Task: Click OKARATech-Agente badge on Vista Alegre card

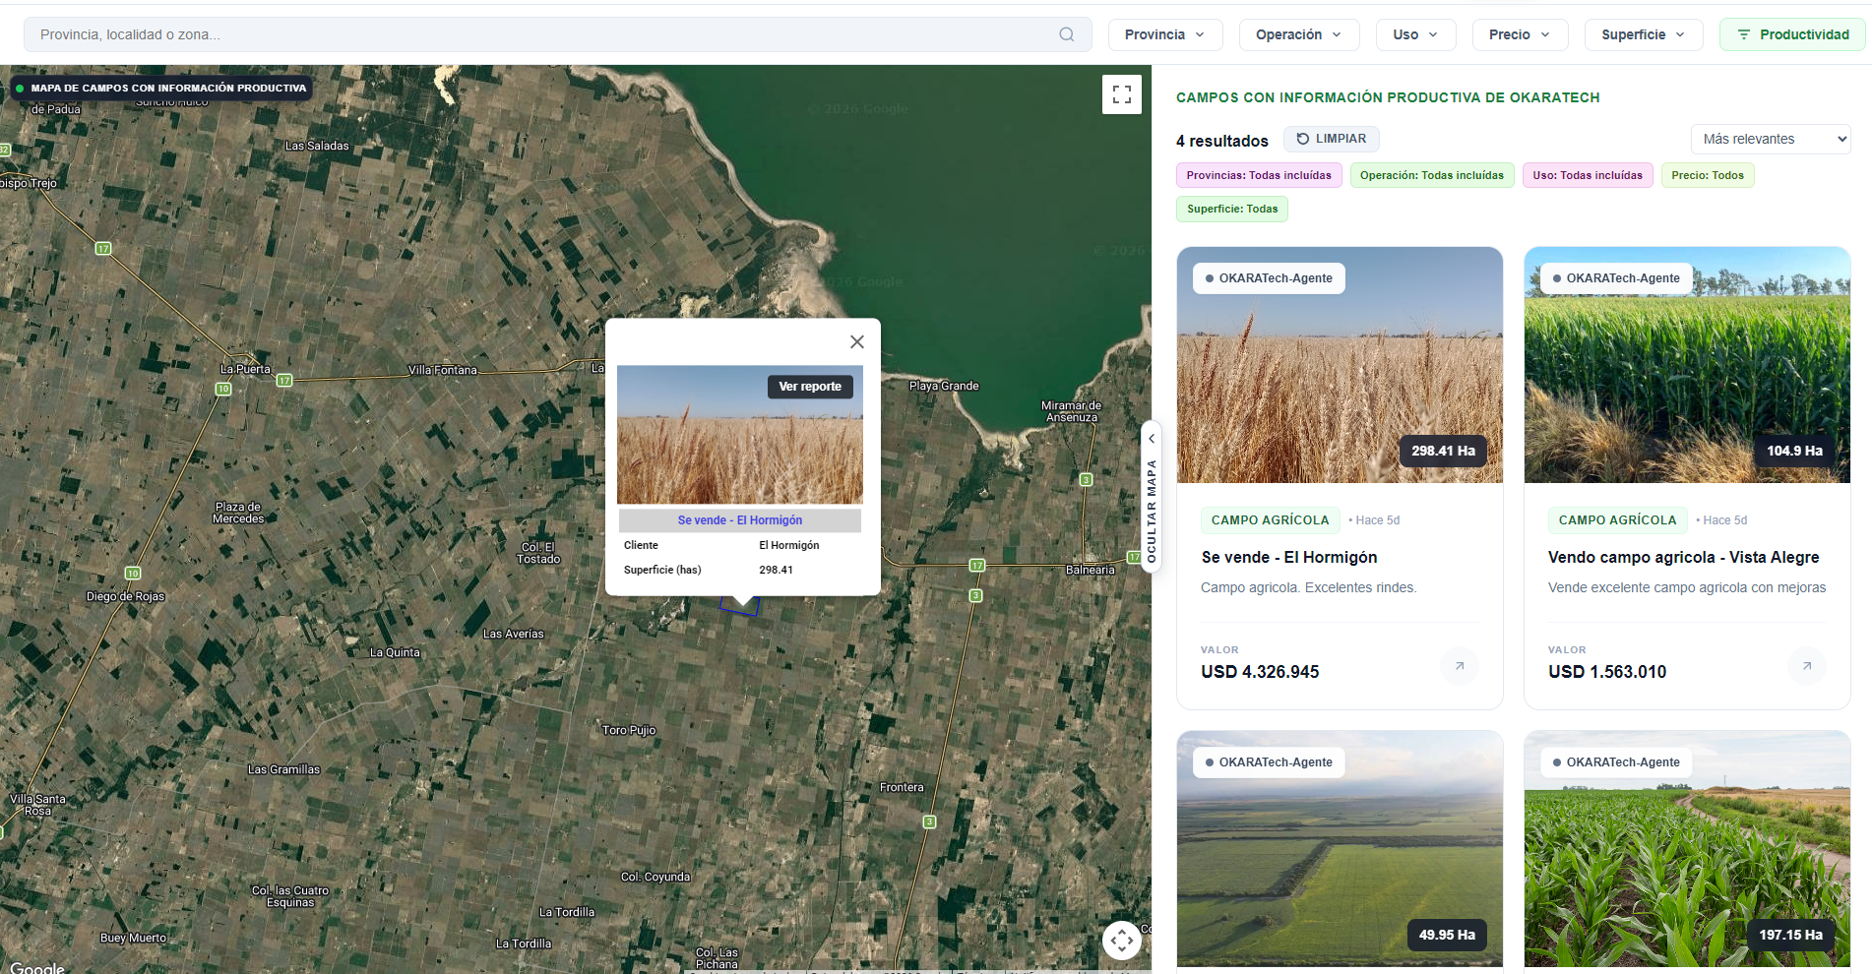Action: [1616, 278]
